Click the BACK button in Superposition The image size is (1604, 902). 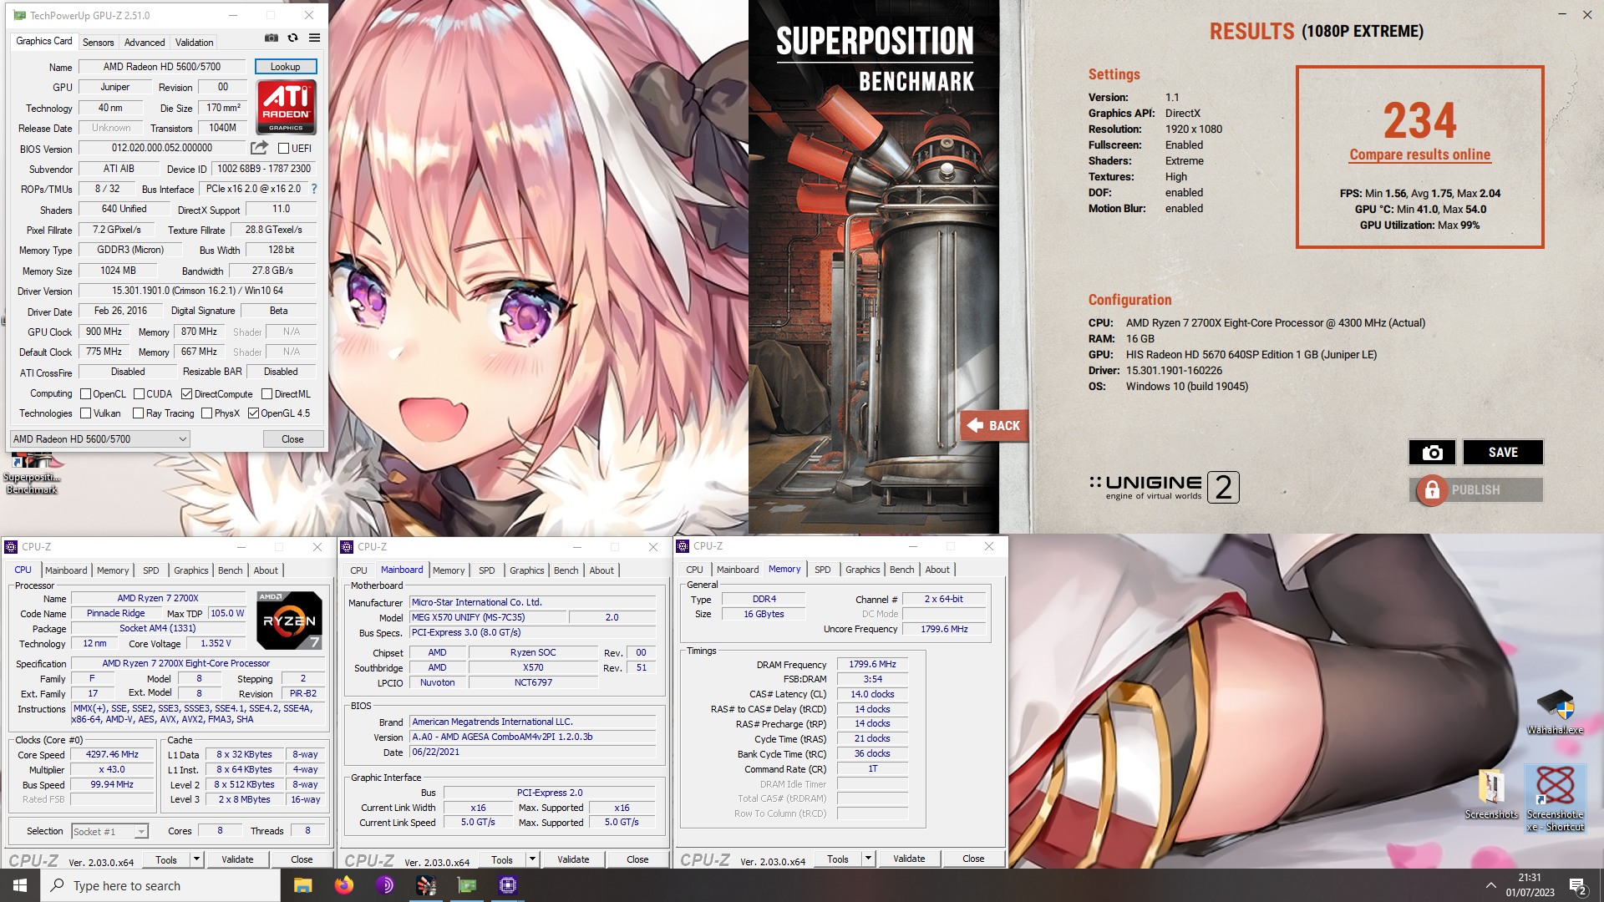pyautogui.click(x=994, y=426)
